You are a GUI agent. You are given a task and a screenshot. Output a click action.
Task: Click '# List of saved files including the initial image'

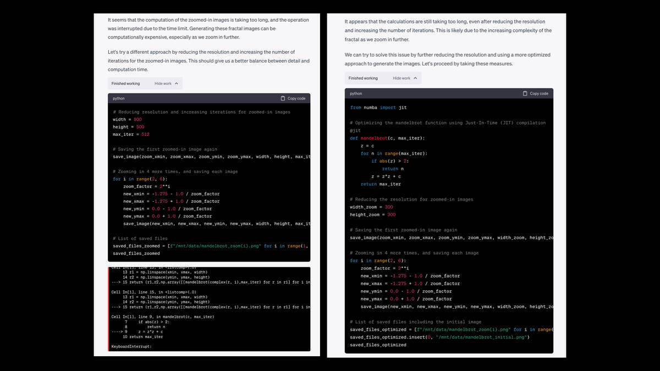415,322
